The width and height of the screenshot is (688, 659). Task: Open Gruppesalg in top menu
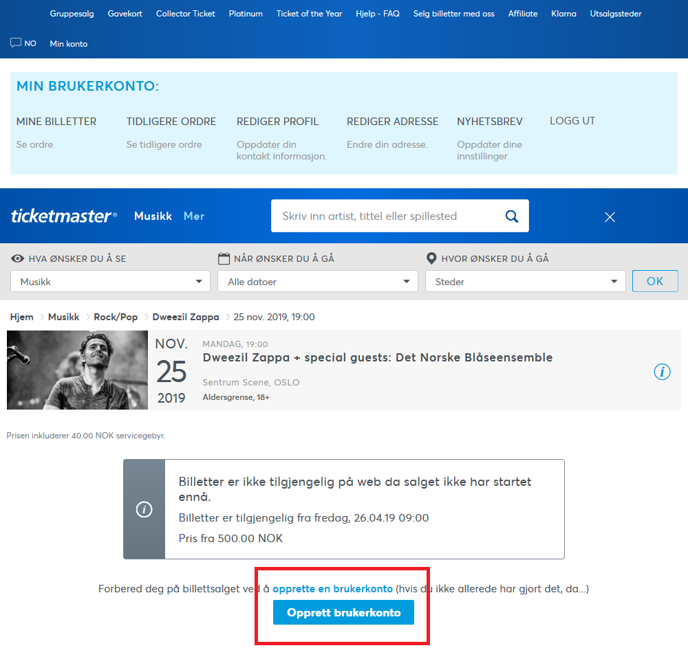(72, 14)
